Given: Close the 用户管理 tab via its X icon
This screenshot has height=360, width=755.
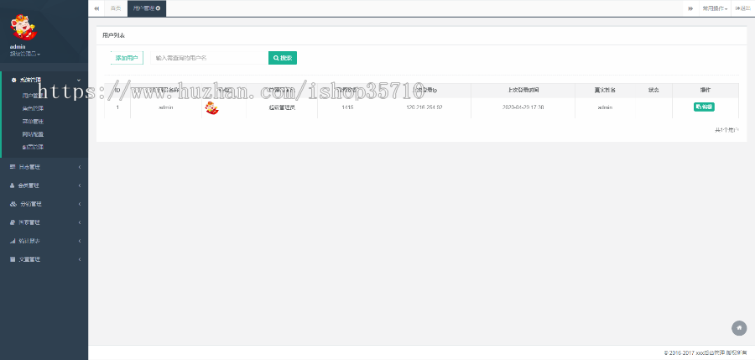Looking at the screenshot, I should tap(158, 8).
